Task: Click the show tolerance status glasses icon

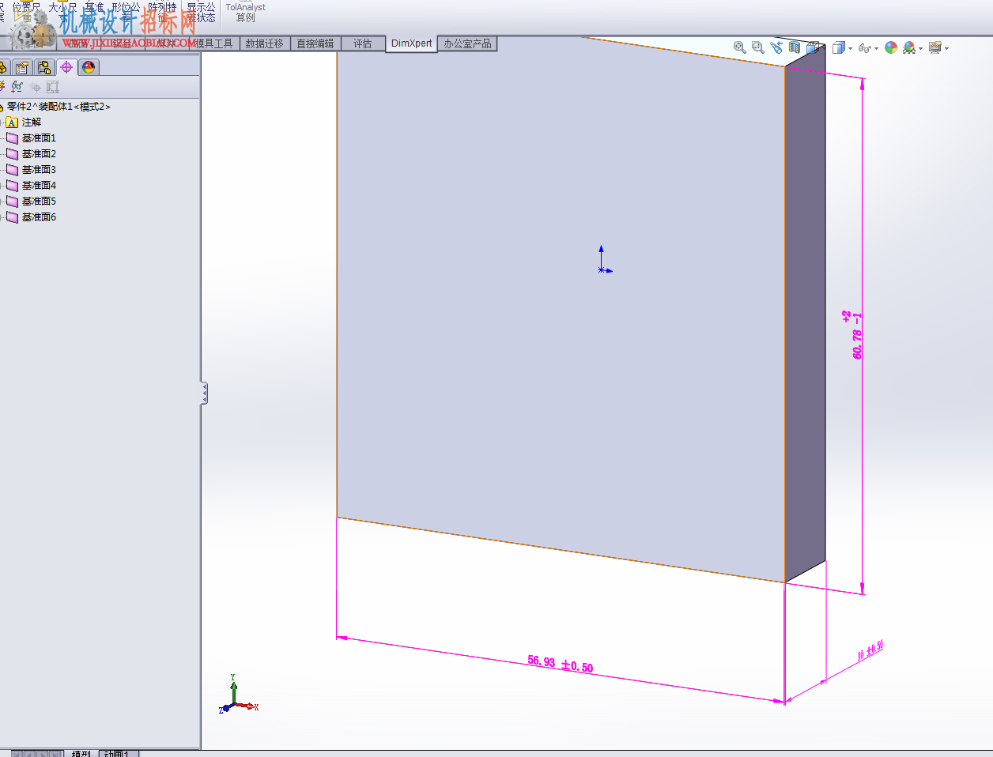Action: coord(17,87)
